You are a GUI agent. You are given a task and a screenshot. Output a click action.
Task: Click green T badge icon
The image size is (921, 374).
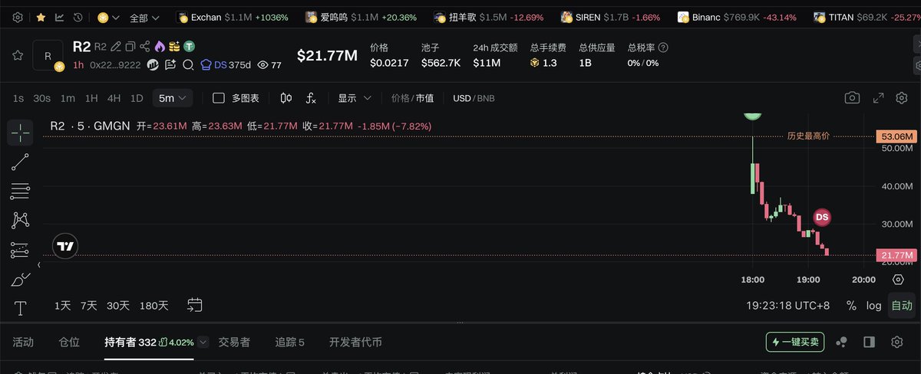coord(188,47)
